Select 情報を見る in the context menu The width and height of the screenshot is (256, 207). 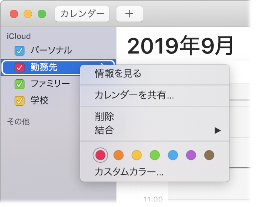point(155,74)
